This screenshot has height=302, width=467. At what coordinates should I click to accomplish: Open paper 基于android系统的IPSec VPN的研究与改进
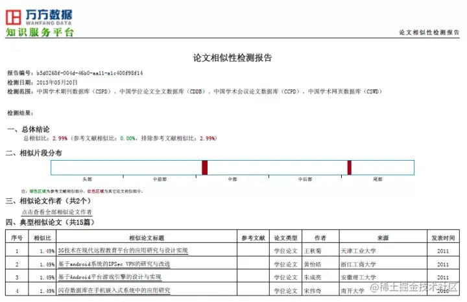[114, 264]
